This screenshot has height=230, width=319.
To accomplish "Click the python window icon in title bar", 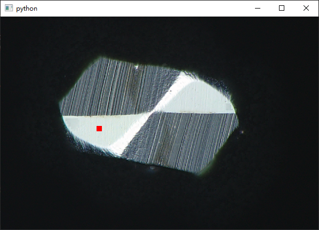I will tap(9, 8).
